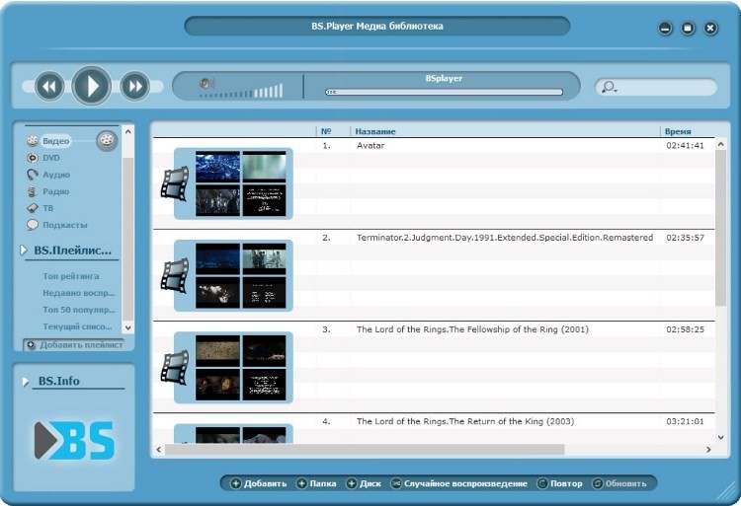This screenshot has height=506, width=741.
Task: Sort by the Название column header
Action: (x=375, y=131)
